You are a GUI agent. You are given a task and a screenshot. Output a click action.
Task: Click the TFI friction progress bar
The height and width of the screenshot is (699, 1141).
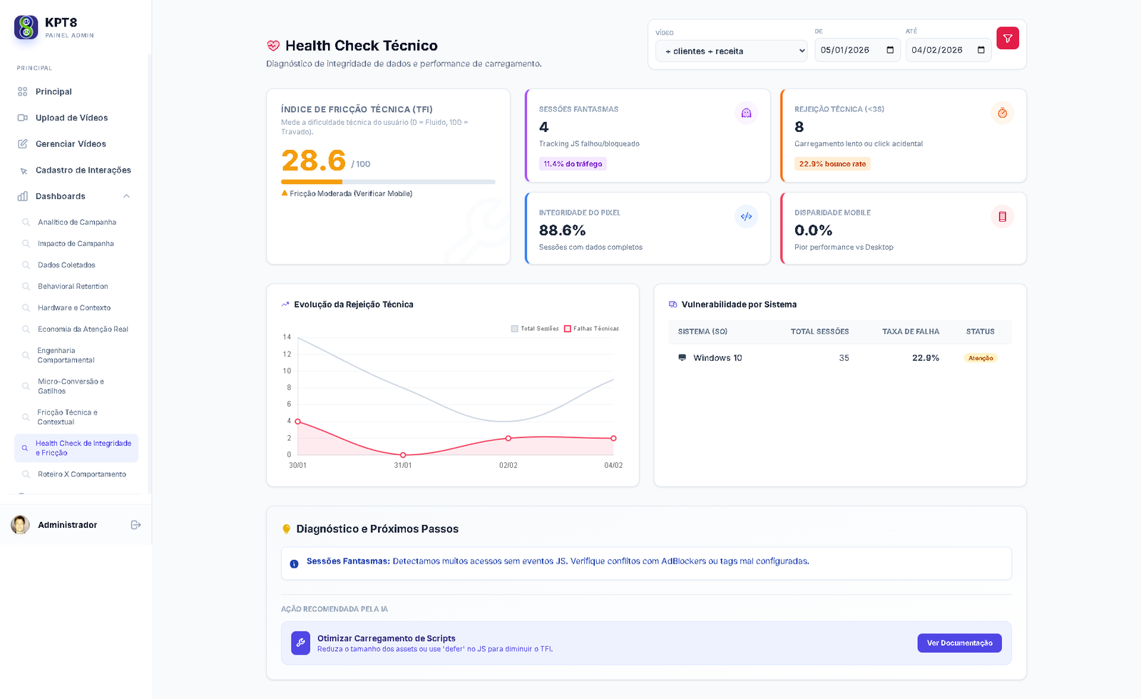point(388,182)
